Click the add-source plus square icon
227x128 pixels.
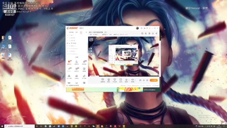coord(121,80)
